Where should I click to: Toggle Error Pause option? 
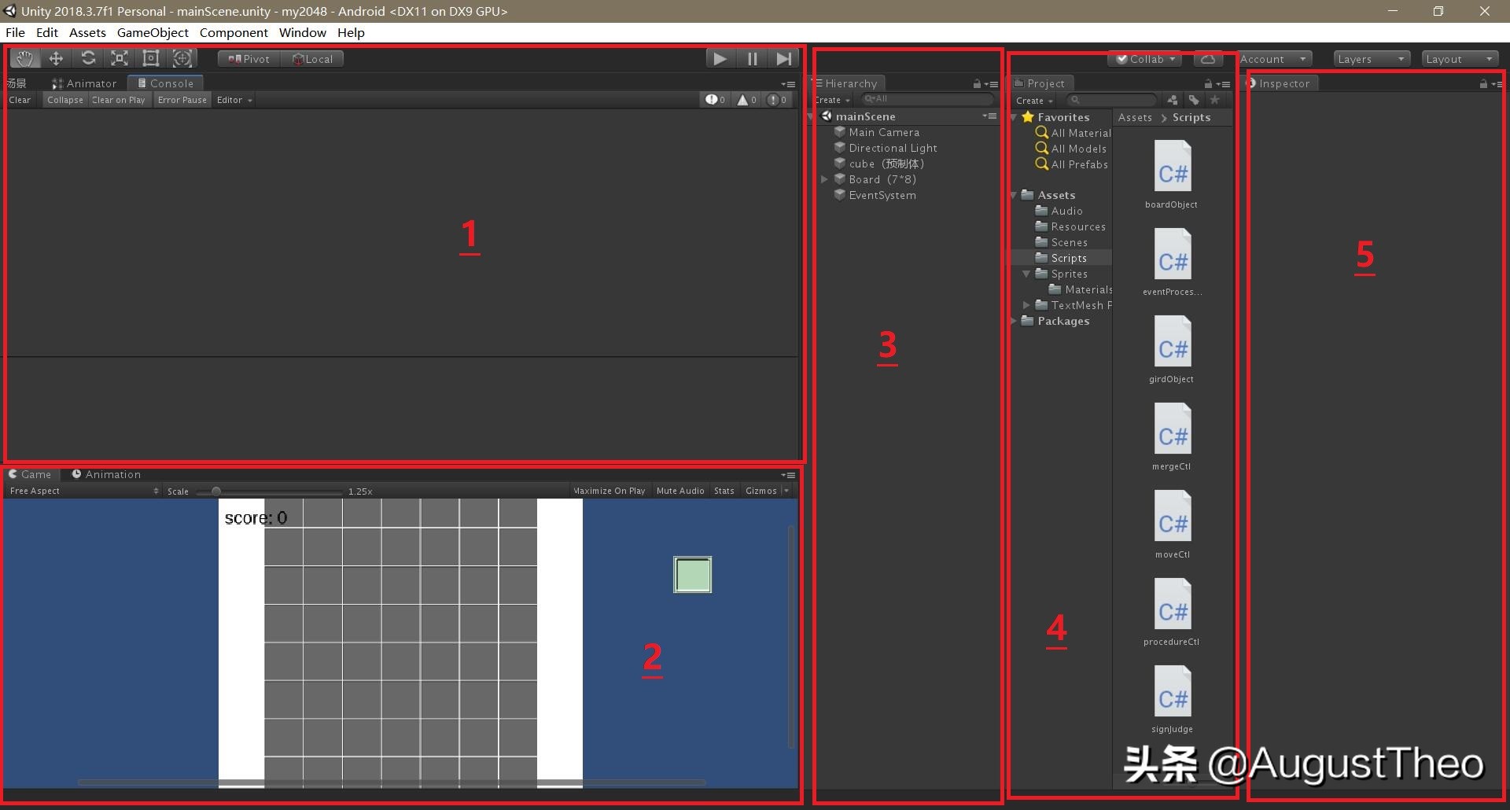click(x=182, y=100)
